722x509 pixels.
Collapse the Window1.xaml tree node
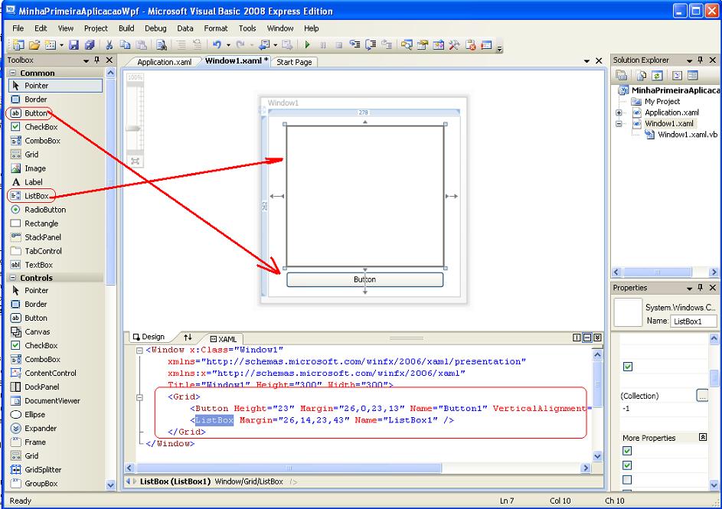point(619,124)
